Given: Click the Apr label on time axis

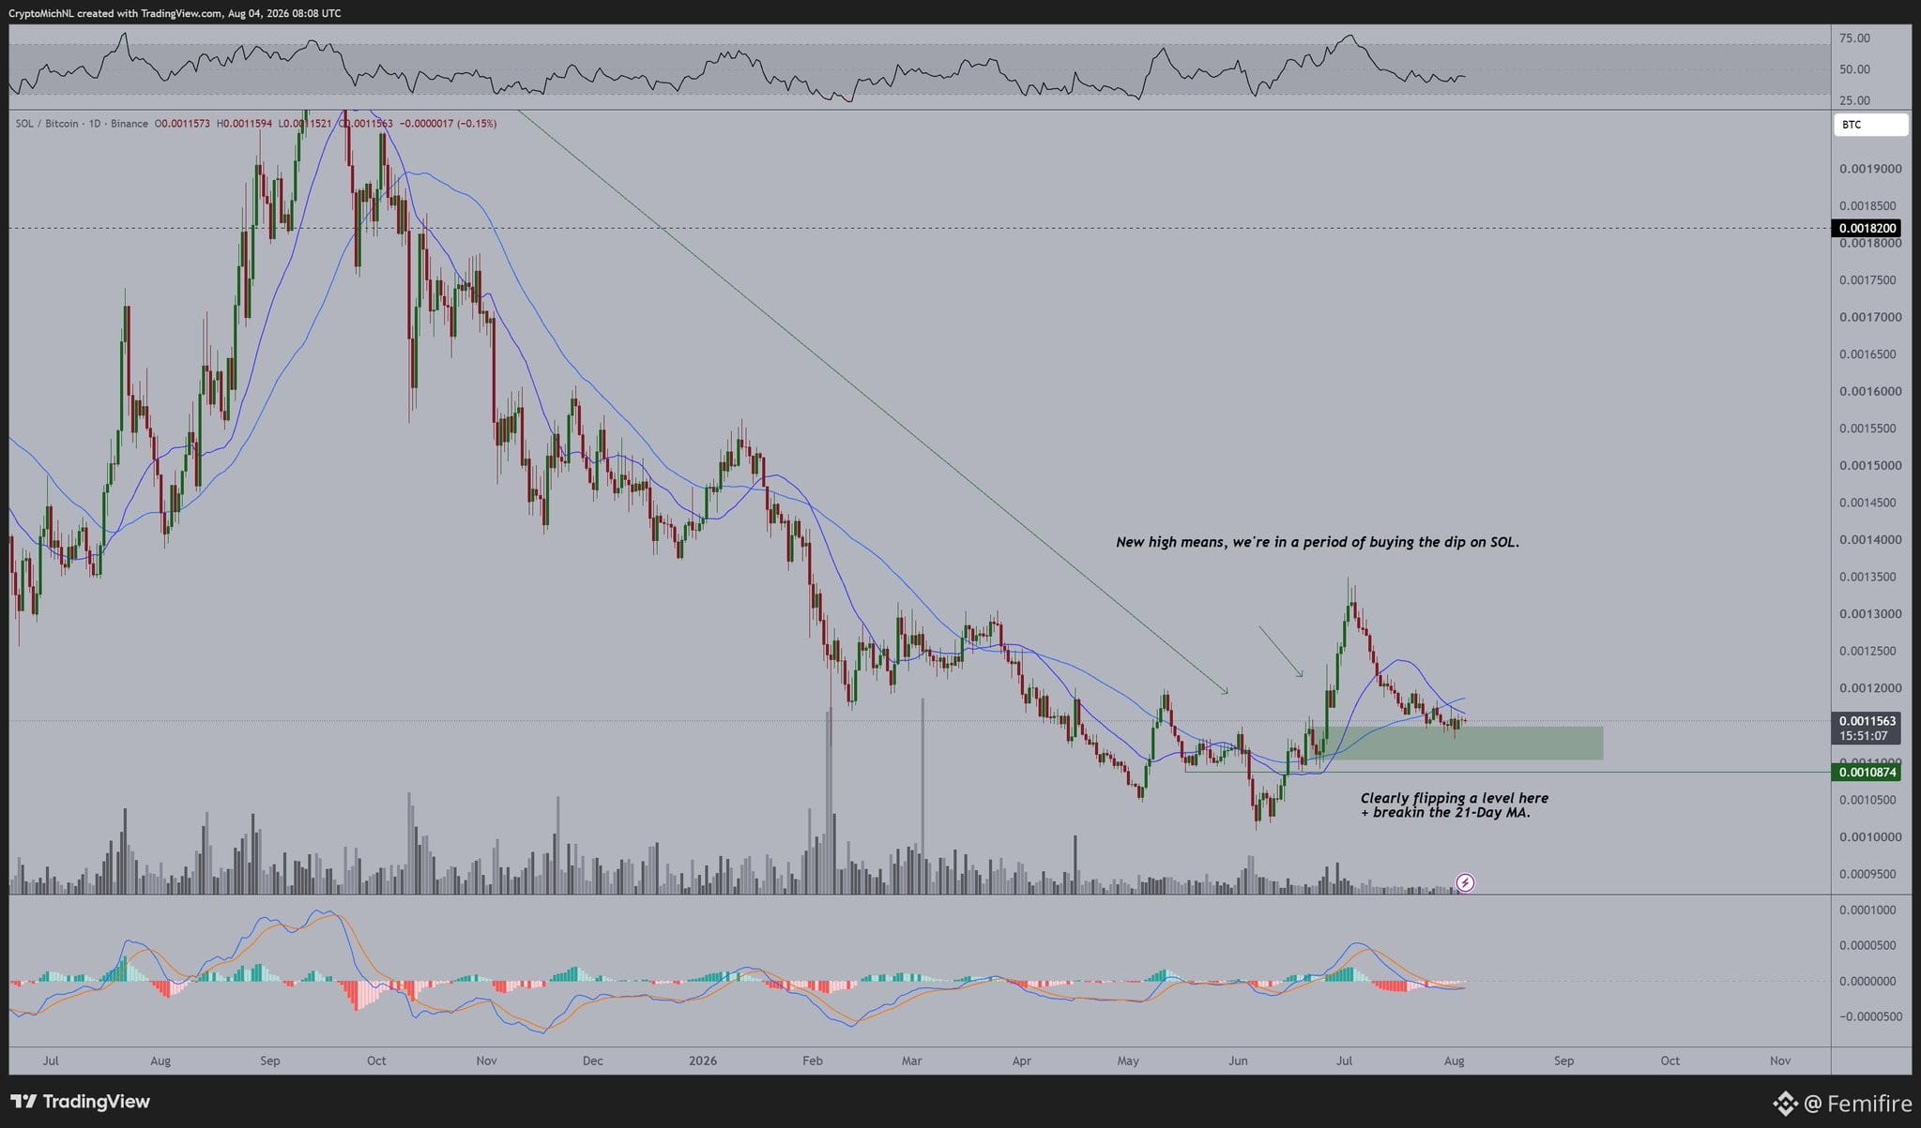Looking at the screenshot, I should coord(1021,1060).
